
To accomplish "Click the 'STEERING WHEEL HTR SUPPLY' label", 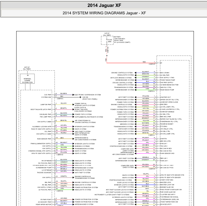I will [x=40, y=151].
